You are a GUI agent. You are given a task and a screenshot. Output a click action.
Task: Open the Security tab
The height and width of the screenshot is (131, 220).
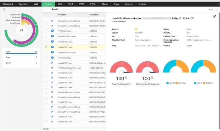tap(48, 4)
